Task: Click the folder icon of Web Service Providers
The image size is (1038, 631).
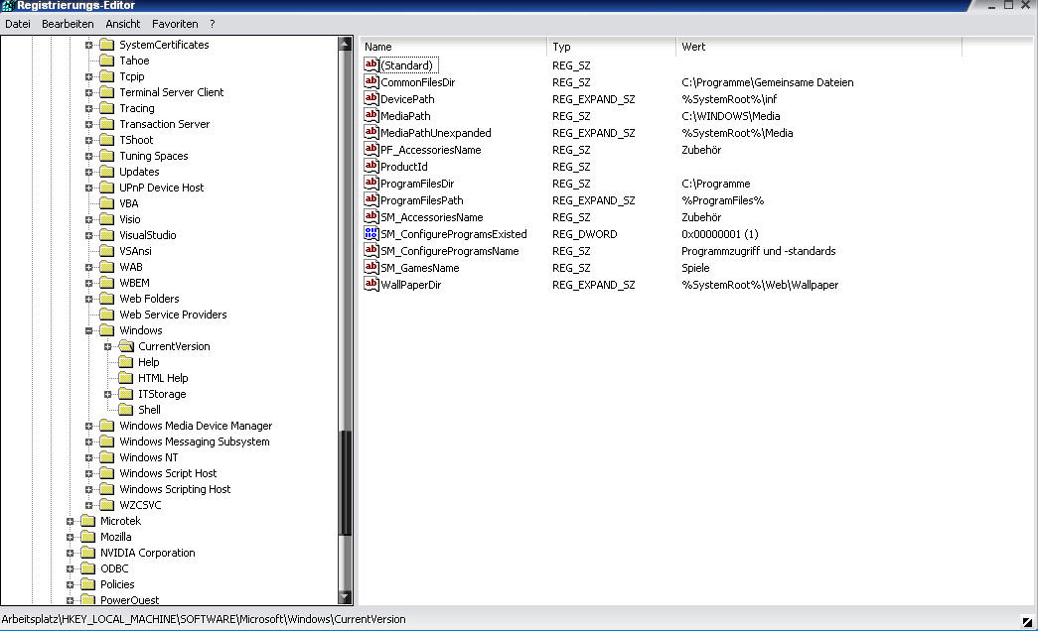Action: 106,315
